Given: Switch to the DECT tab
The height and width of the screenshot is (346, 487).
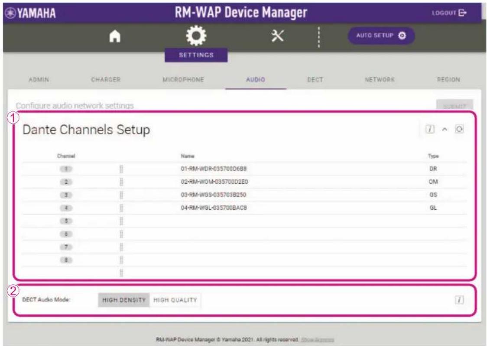Looking at the screenshot, I should tap(315, 80).
